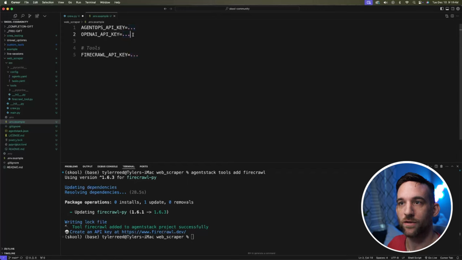Close the .env.example editor tab
Viewport: 462px width, 260px height.
(x=115, y=16)
